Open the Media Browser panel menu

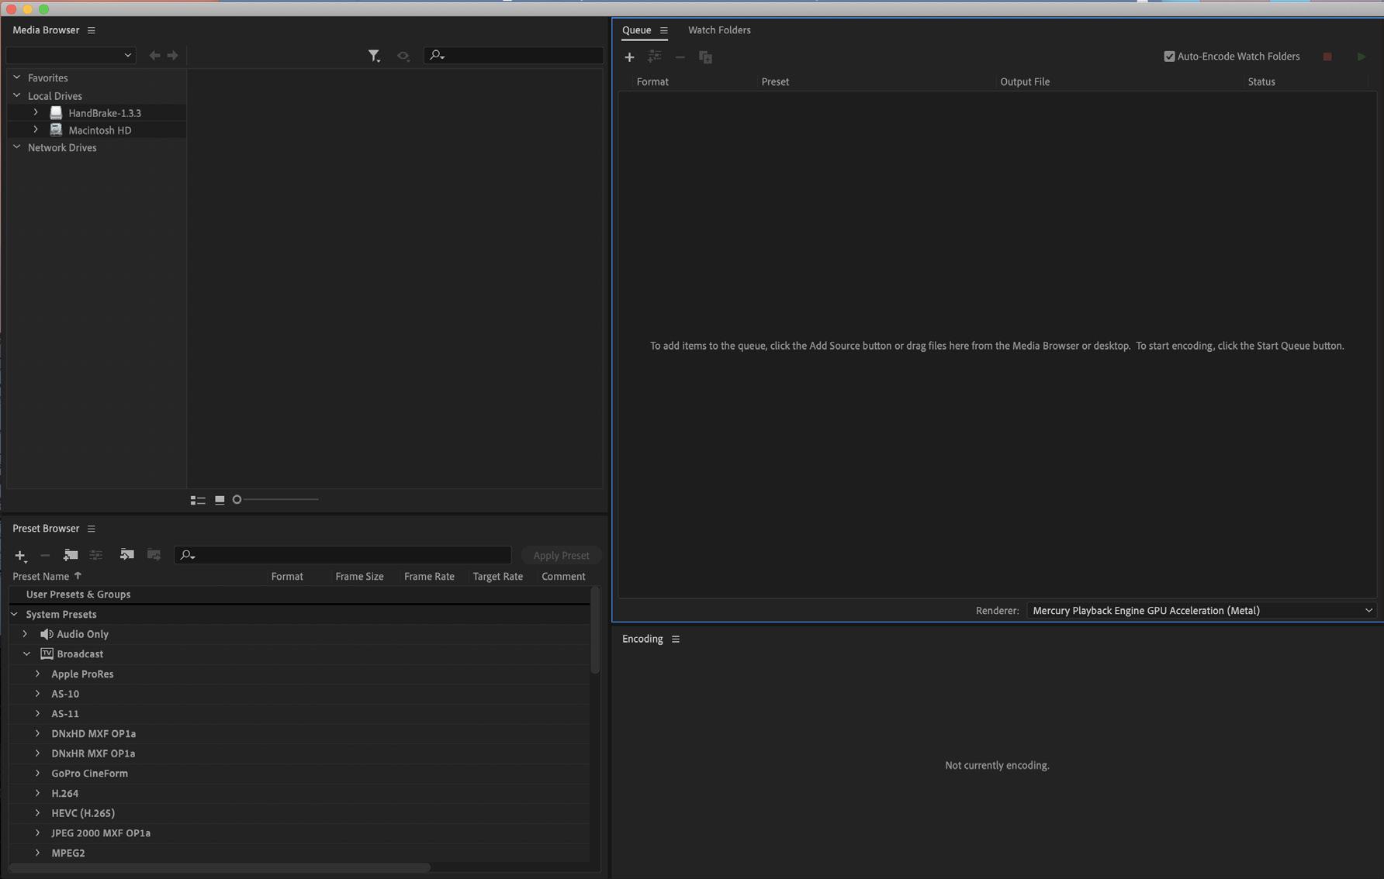click(92, 30)
